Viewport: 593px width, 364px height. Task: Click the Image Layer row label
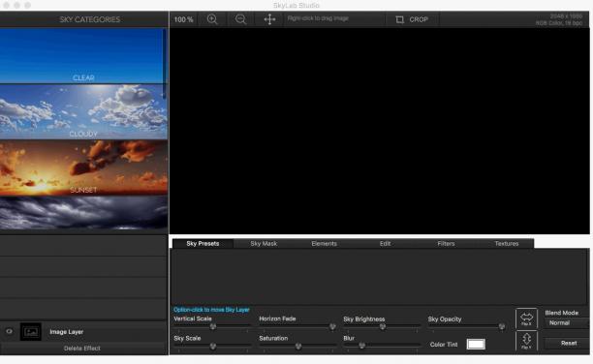tap(66, 332)
